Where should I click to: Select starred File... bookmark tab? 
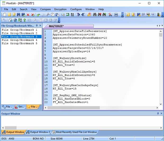tap(33, 107)
